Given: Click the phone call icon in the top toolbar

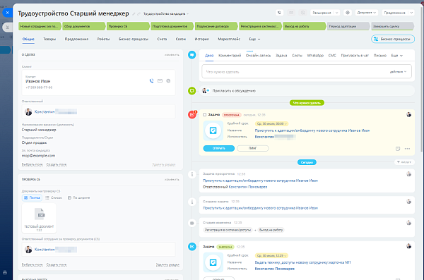Looking at the screenshot, I should (x=279, y=13).
